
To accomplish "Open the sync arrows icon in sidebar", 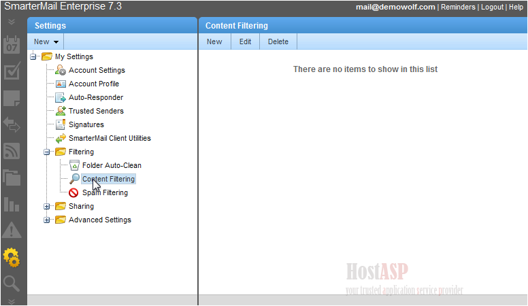I will click(12, 124).
